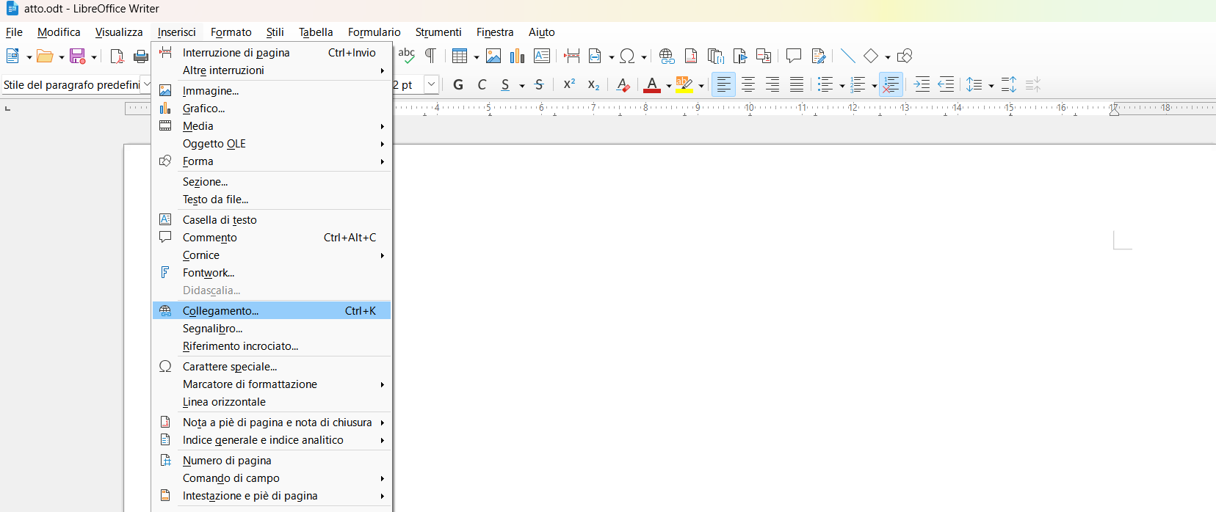Screen dimensions: 1216x512
Task: Increase paragraph spacing
Action: pyautogui.click(x=1009, y=84)
